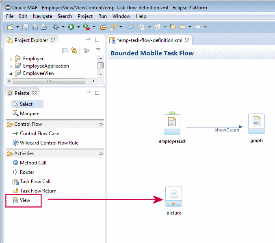Viewport: 275px width, 243px height.
Task: Open the New wizard dropdown arrow
Action: pos(17,27)
